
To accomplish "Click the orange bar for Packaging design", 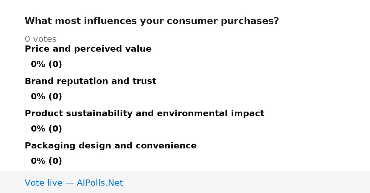I will coord(25,161).
